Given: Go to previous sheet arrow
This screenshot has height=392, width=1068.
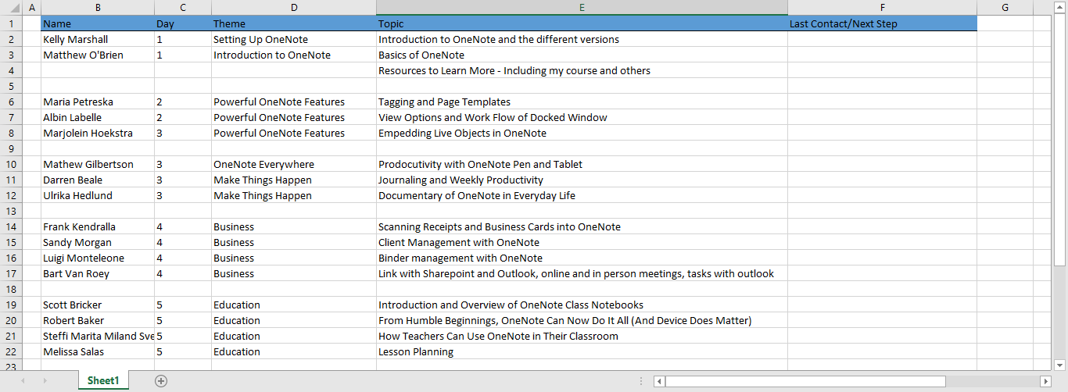Looking at the screenshot, I should click(x=23, y=381).
